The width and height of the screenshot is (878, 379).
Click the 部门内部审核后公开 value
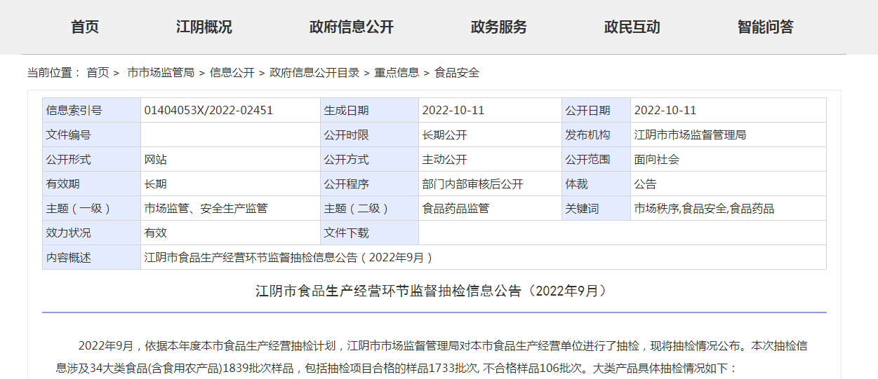pyautogui.click(x=472, y=184)
